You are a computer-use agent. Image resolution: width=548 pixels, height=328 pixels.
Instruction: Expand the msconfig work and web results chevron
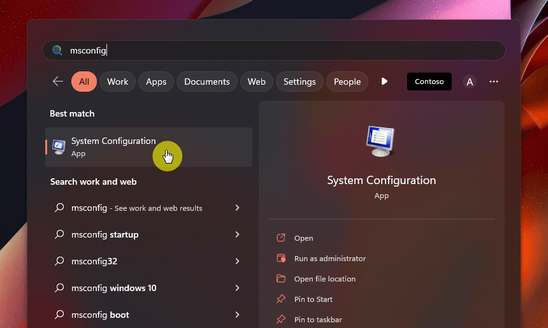237,208
